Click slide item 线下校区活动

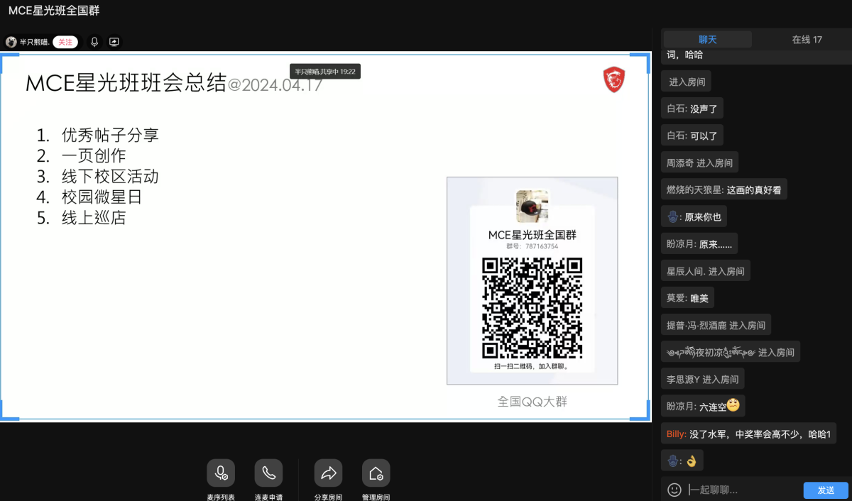[x=110, y=176]
